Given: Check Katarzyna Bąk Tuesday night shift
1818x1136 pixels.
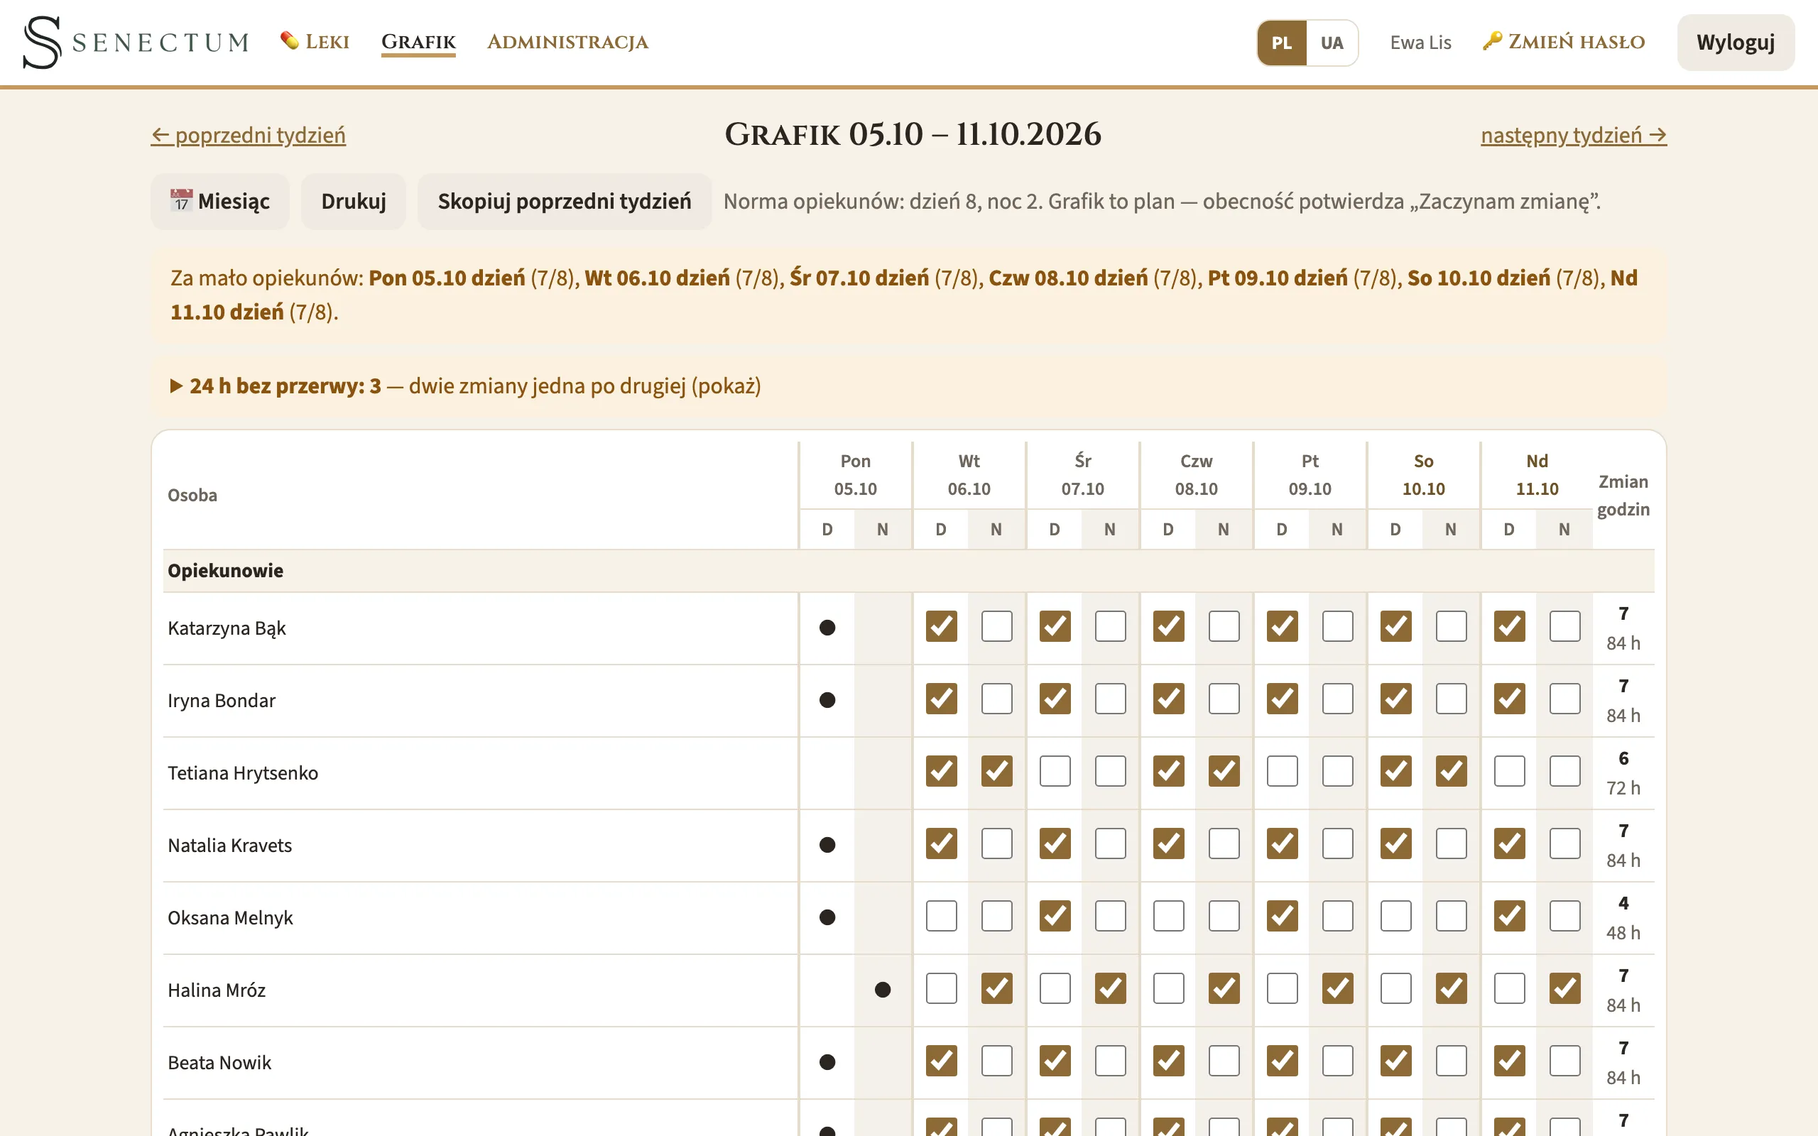Looking at the screenshot, I should [x=997, y=627].
